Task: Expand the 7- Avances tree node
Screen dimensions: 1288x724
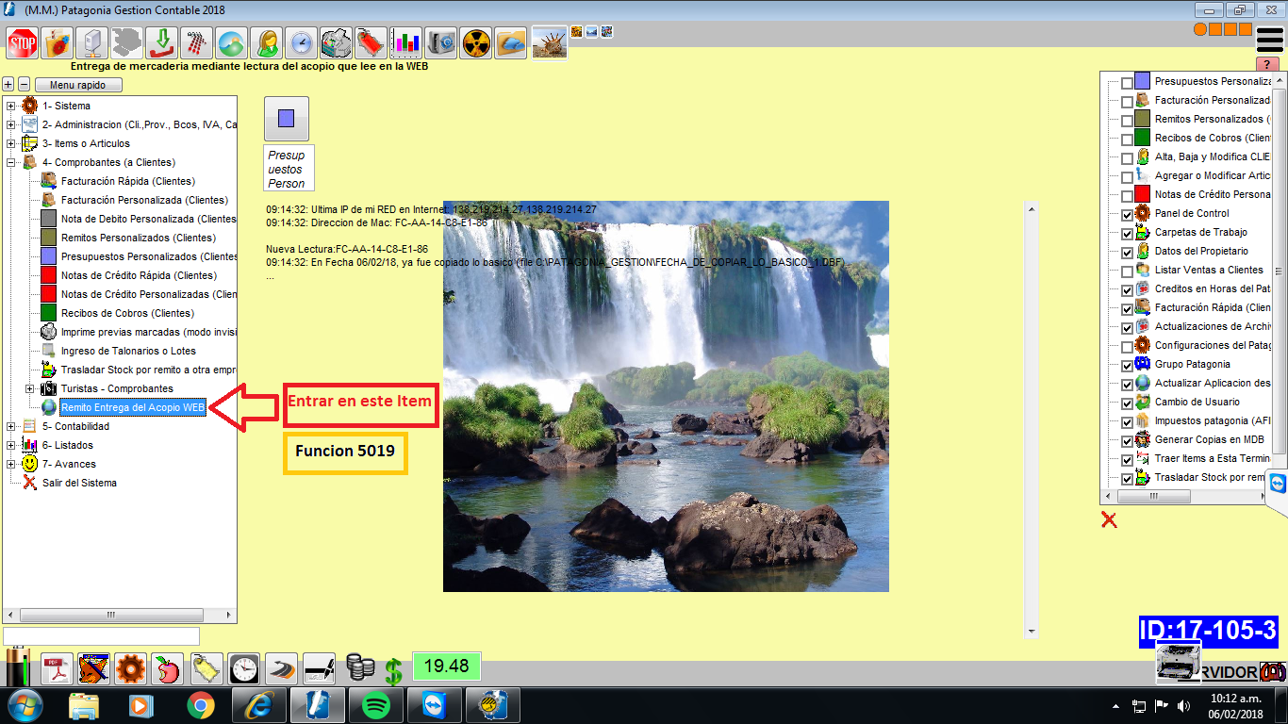Action: click(x=11, y=464)
